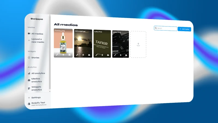Click the Frame 5.png file name
Screen dimensions: 218x123
coord(60,31)
